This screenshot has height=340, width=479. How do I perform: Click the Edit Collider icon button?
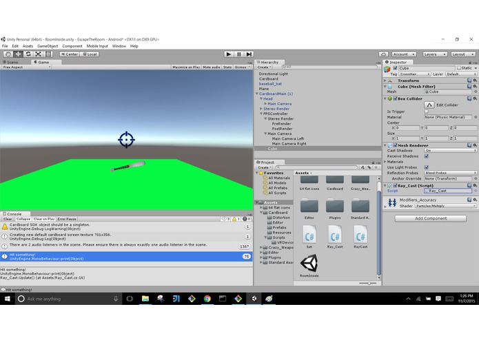click(x=429, y=105)
